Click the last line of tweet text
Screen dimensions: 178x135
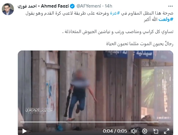pos(140,44)
